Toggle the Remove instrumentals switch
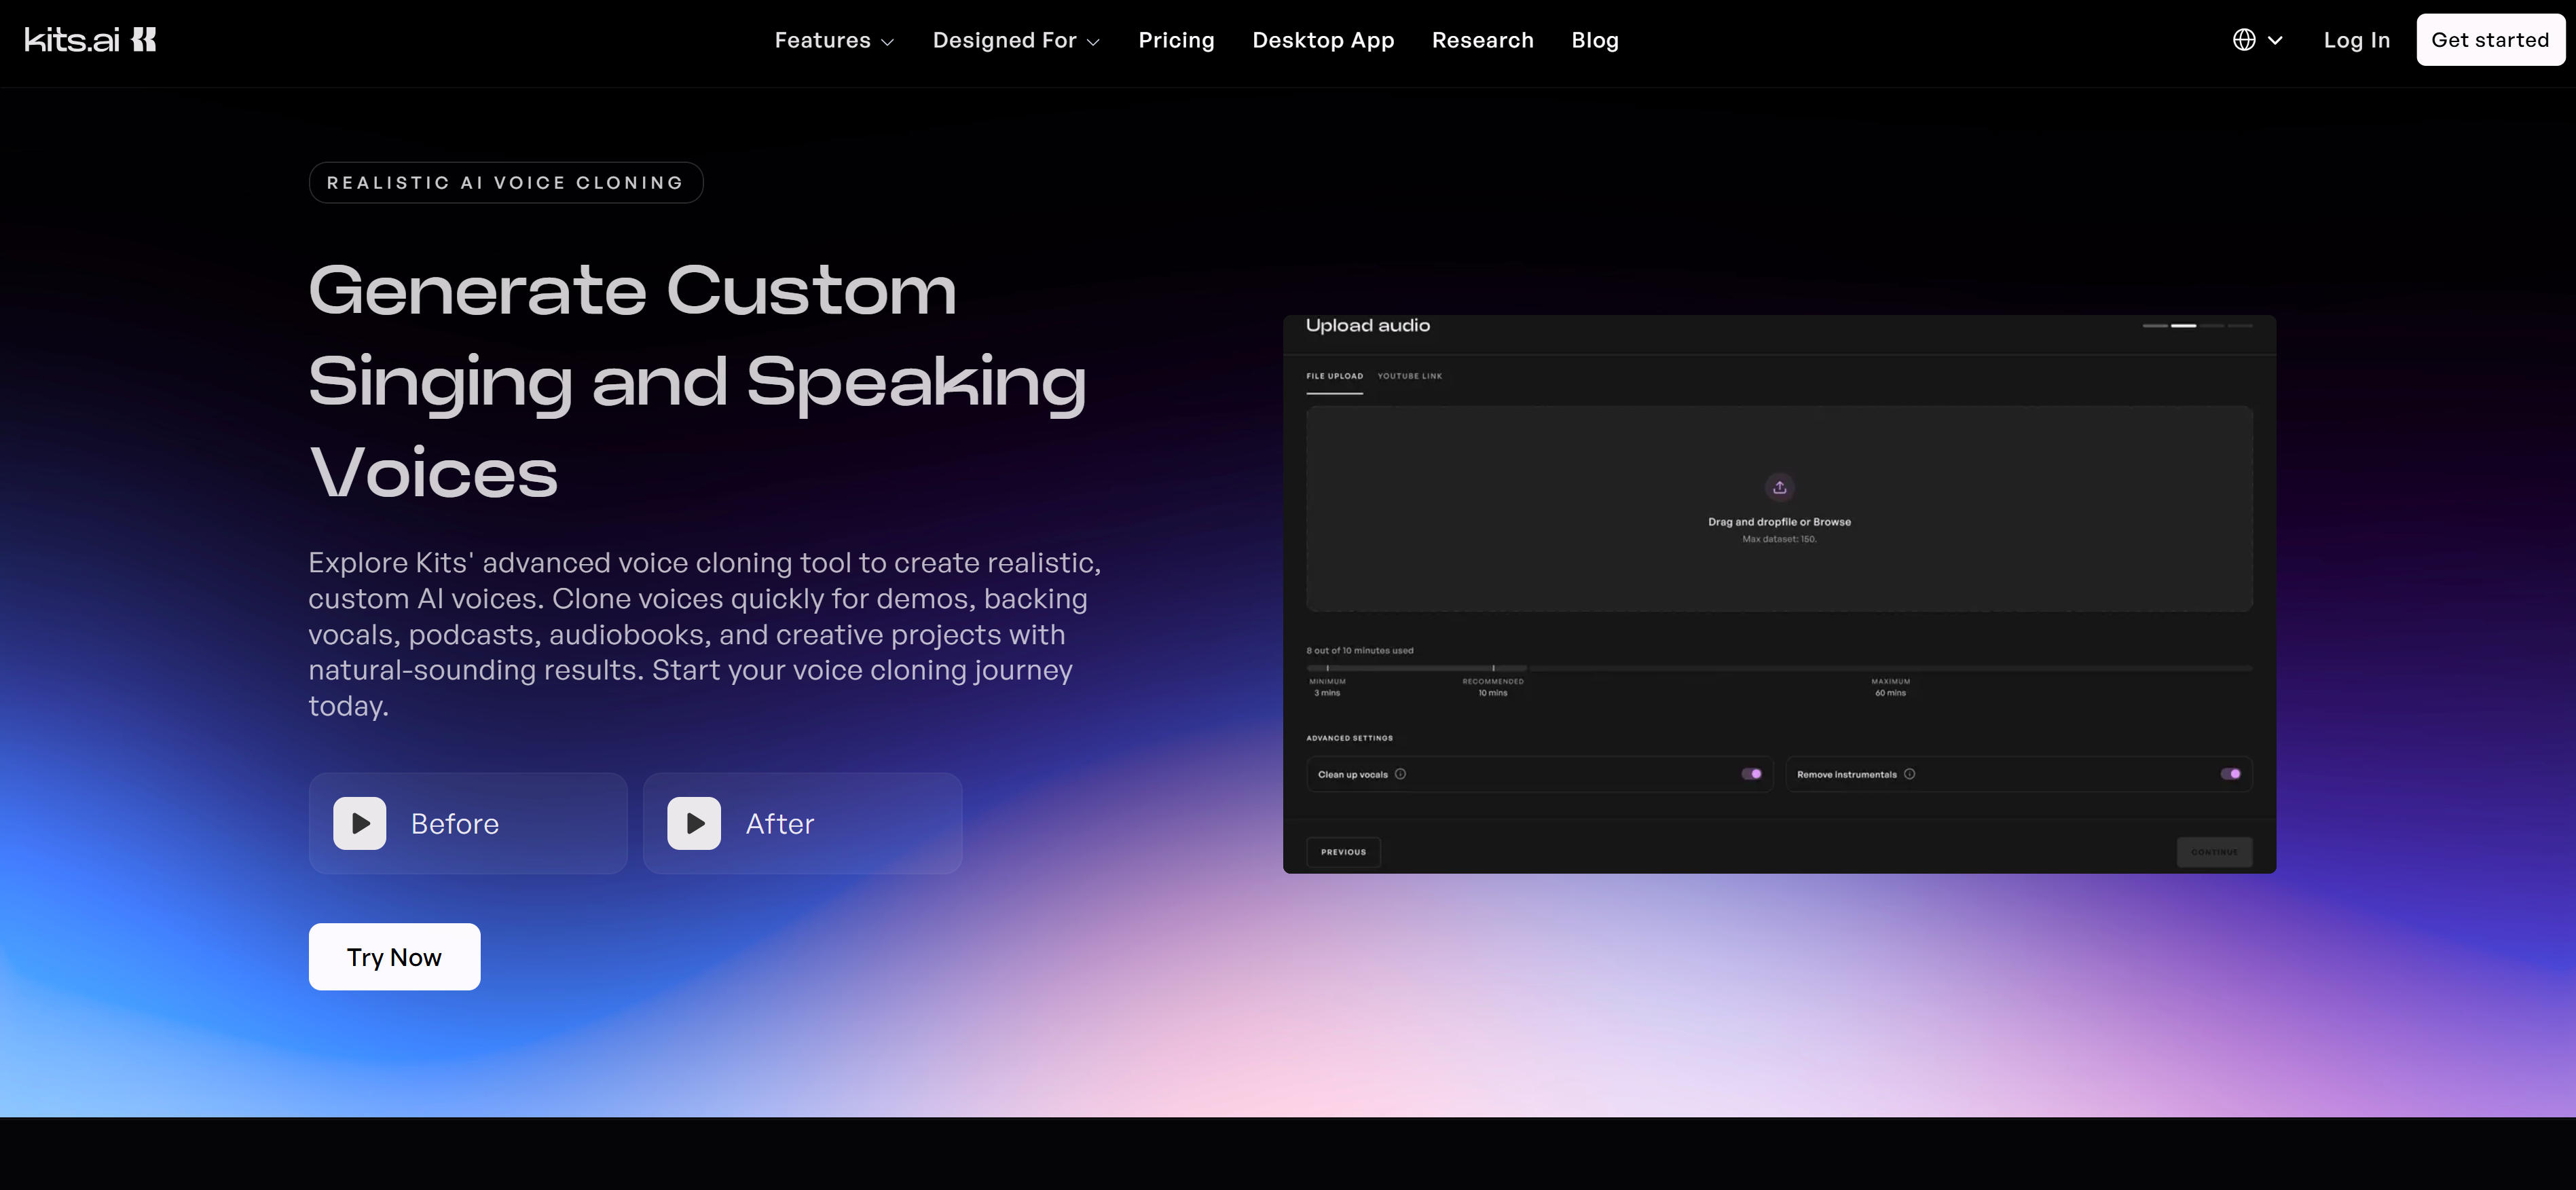This screenshot has width=2576, height=1190. pos(2230,774)
